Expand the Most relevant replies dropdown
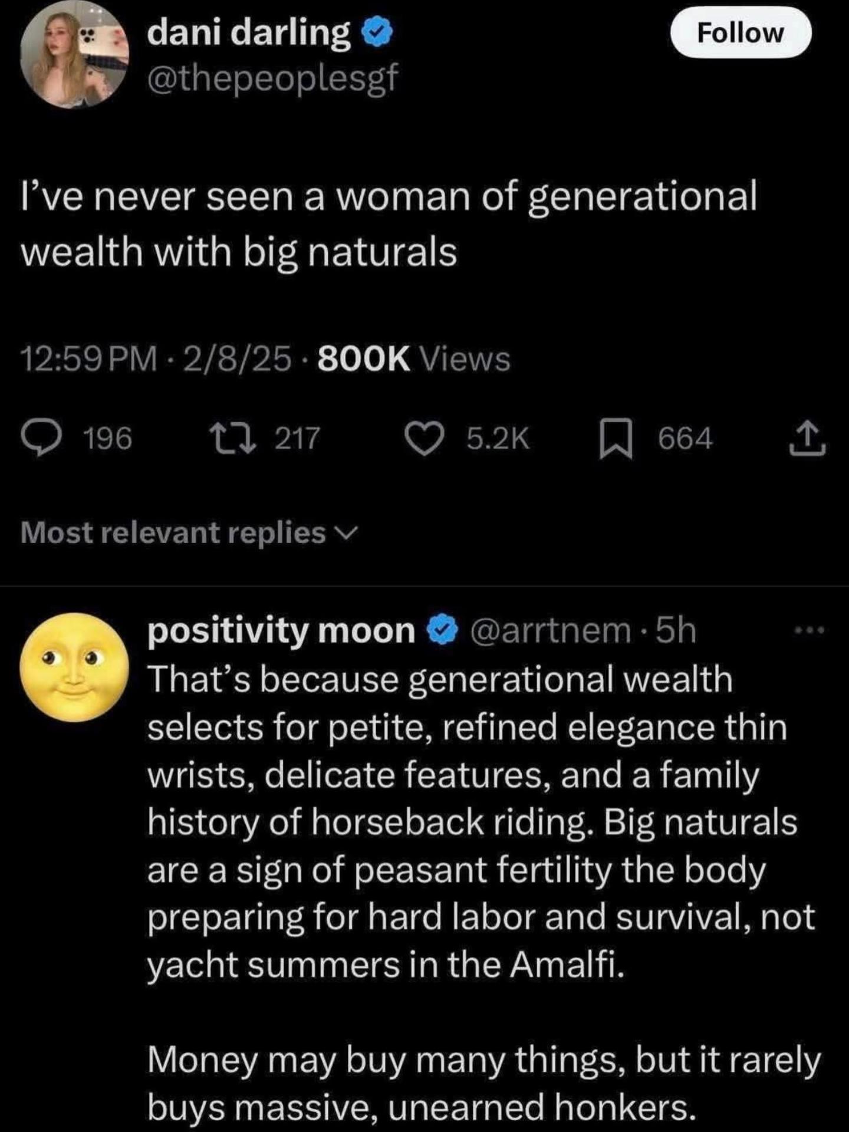The width and height of the screenshot is (849, 1132). (x=189, y=532)
